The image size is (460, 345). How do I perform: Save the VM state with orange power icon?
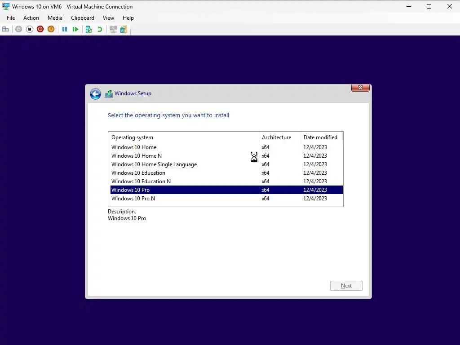[51, 29]
